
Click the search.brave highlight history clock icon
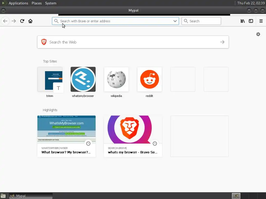click(x=155, y=144)
